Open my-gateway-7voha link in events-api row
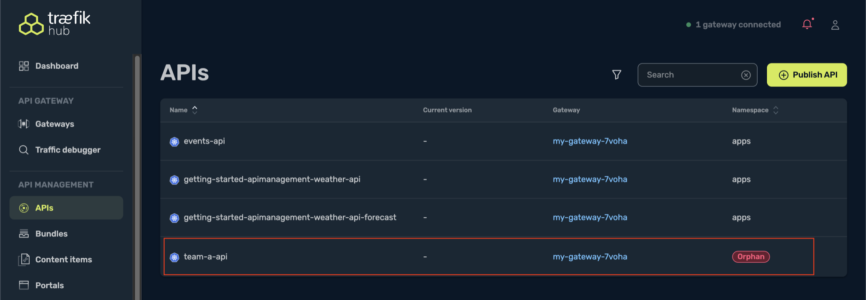866x300 pixels. tap(590, 141)
